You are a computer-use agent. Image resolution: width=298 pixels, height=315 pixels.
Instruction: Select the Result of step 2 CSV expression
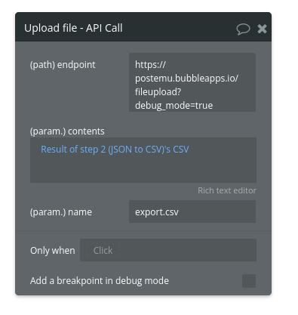click(x=115, y=150)
